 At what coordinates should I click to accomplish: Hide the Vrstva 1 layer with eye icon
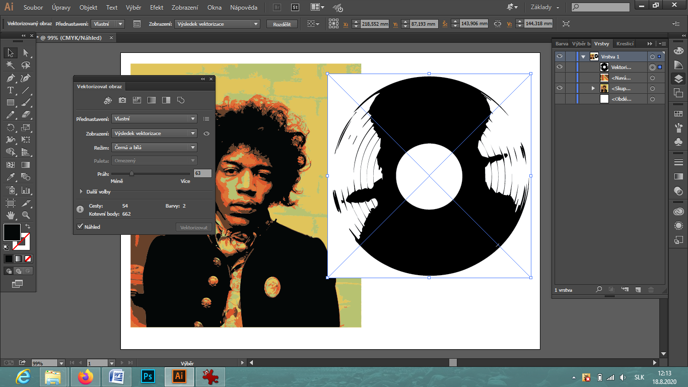pos(559,56)
